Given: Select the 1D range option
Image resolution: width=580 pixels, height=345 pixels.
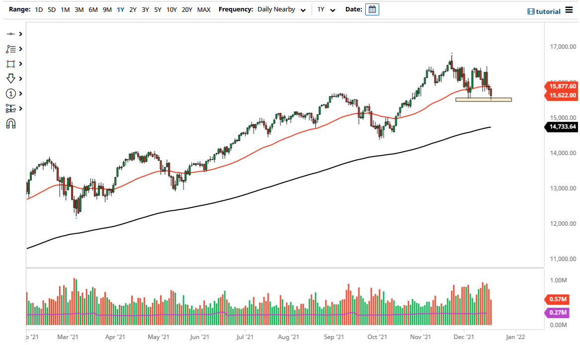Looking at the screenshot, I should (x=38, y=9).
